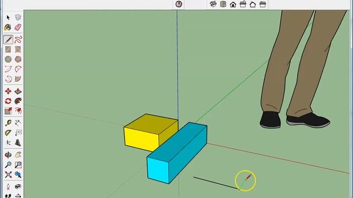Activate the 3D Text tool
353x198 pixels.
[18, 142]
